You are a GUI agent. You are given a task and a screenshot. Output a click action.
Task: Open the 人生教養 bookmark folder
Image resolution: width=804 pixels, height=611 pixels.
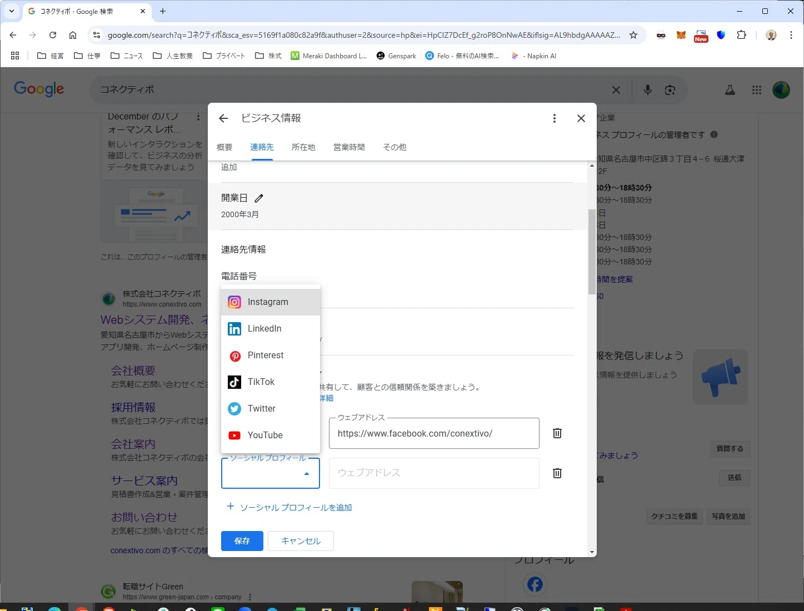(x=173, y=56)
